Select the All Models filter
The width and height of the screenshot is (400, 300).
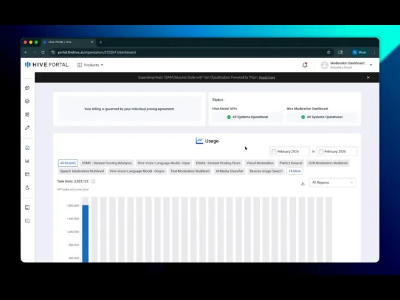point(68,163)
